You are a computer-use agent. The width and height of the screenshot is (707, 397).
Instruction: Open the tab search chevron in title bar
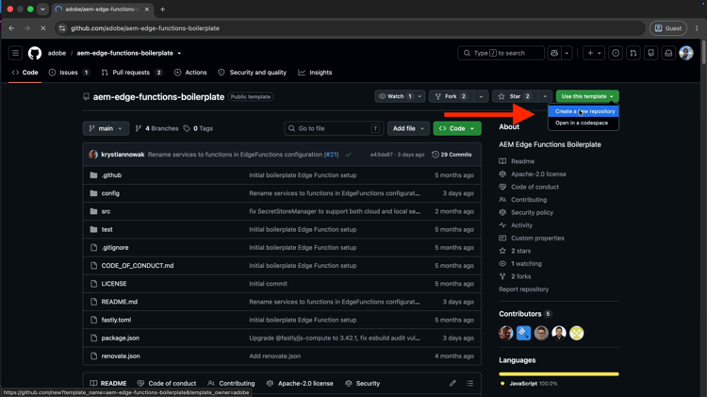click(42, 9)
